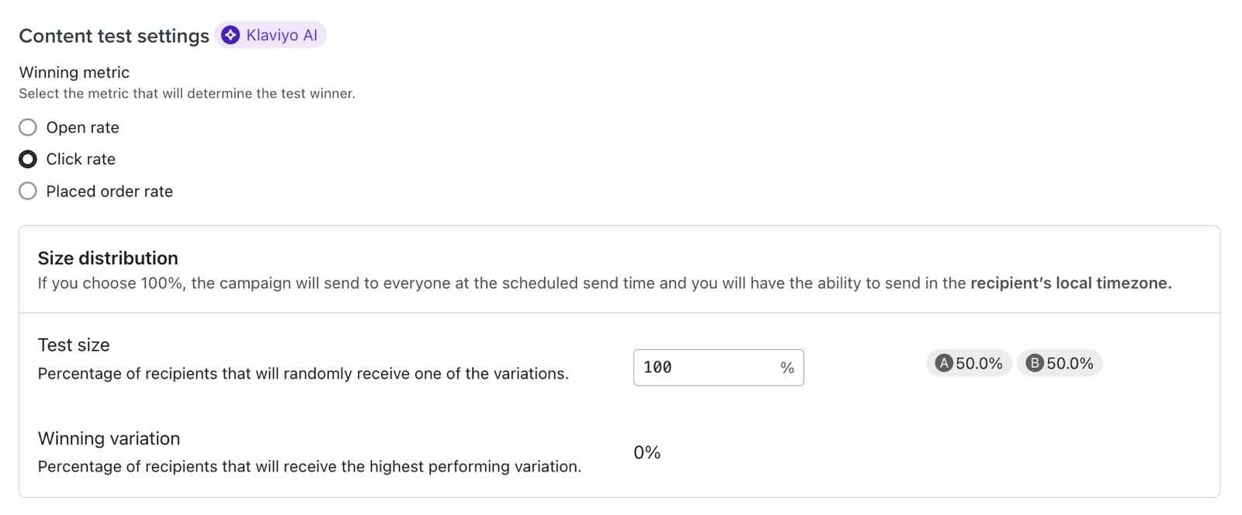Click the Size distribution heading
The width and height of the screenshot is (1242, 515).
click(x=107, y=257)
